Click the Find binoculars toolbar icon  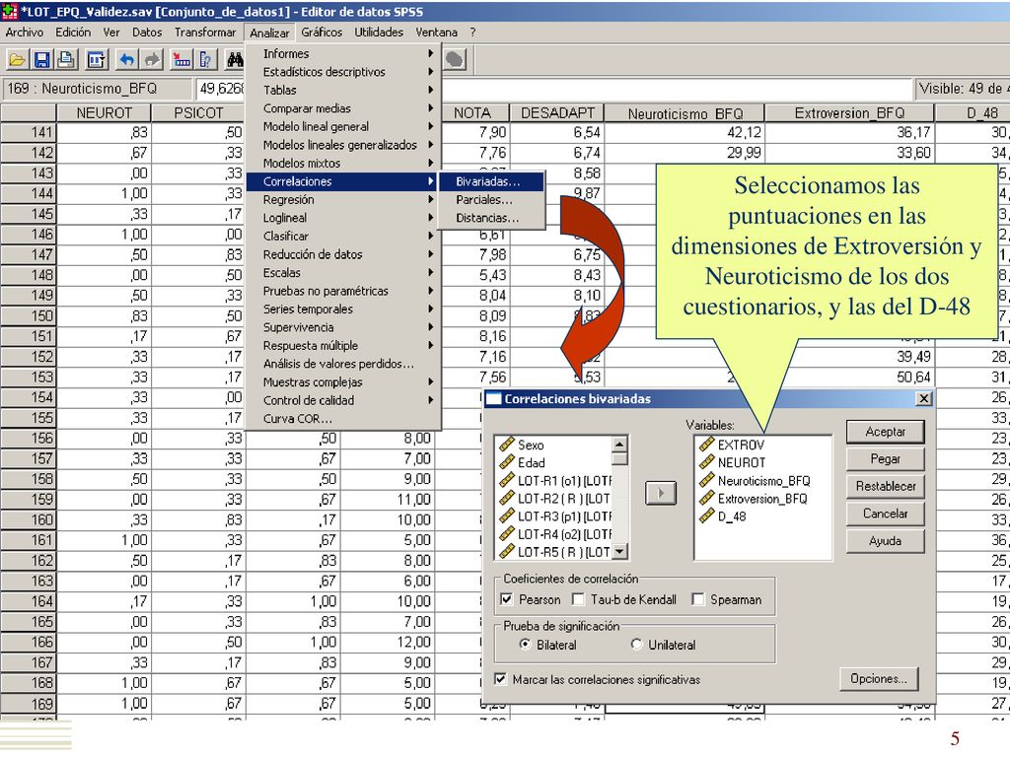click(235, 60)
